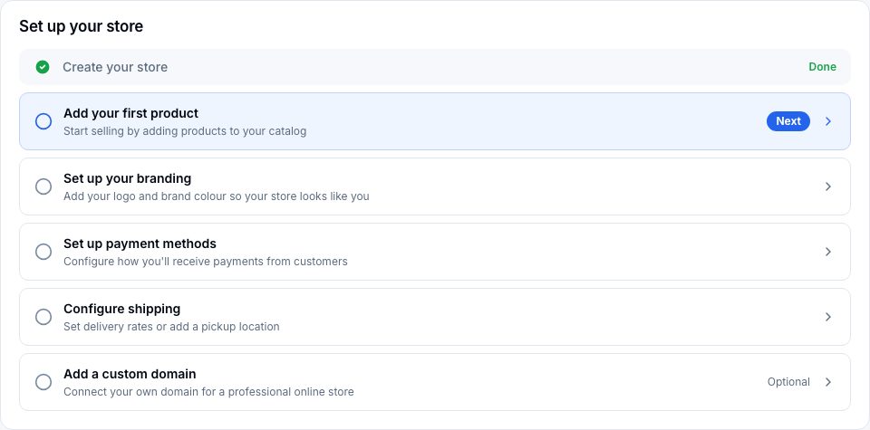870x430 pixels.
Task: Open the Set up payment methods title
Action: (140, 244)
